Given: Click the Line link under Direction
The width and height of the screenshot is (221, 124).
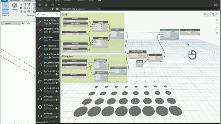Looking at the screenshot, I should 46,40.
